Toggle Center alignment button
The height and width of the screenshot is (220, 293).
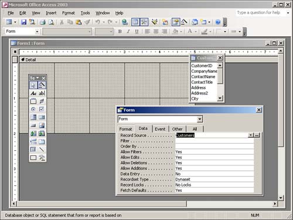156,31
